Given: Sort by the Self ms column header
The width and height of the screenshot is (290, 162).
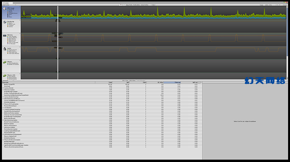Looking at the screenshot, I should coord(190,83).
